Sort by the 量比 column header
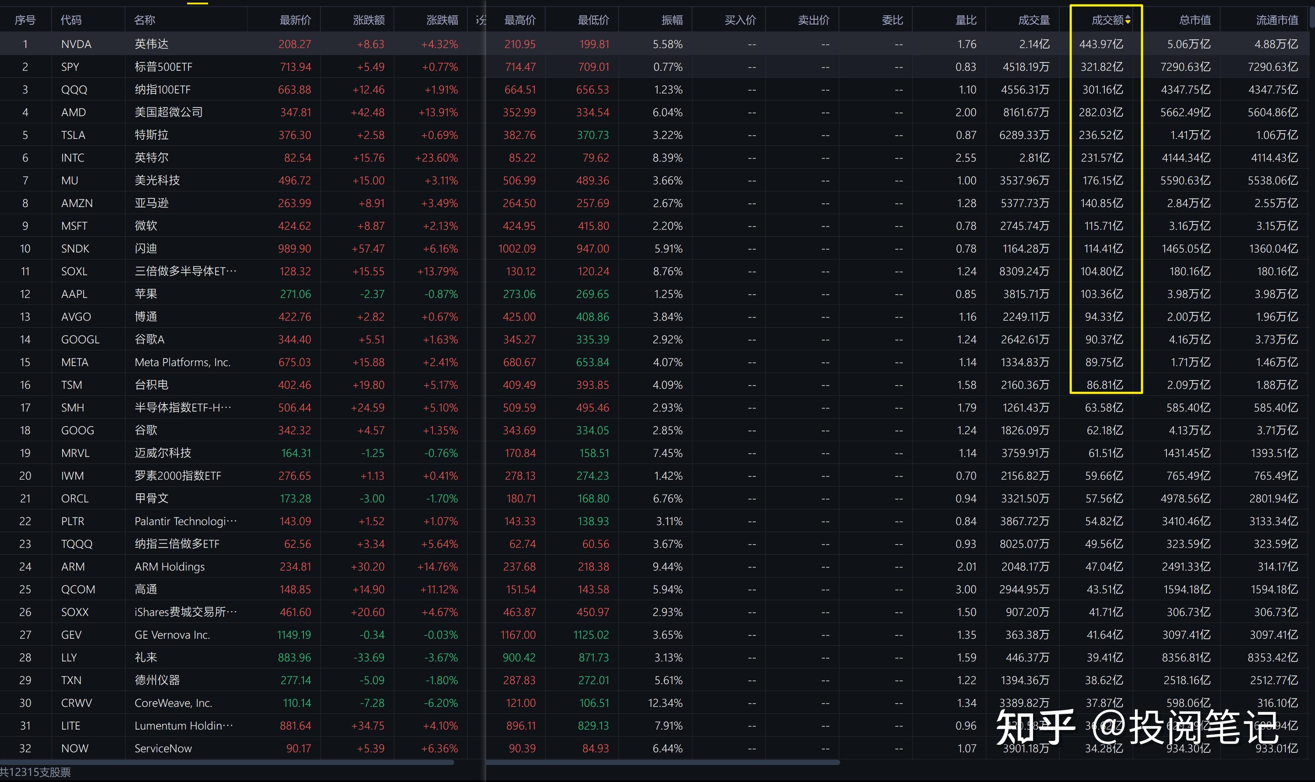This screenshot has width=1315, height=782. coord(966,20)
